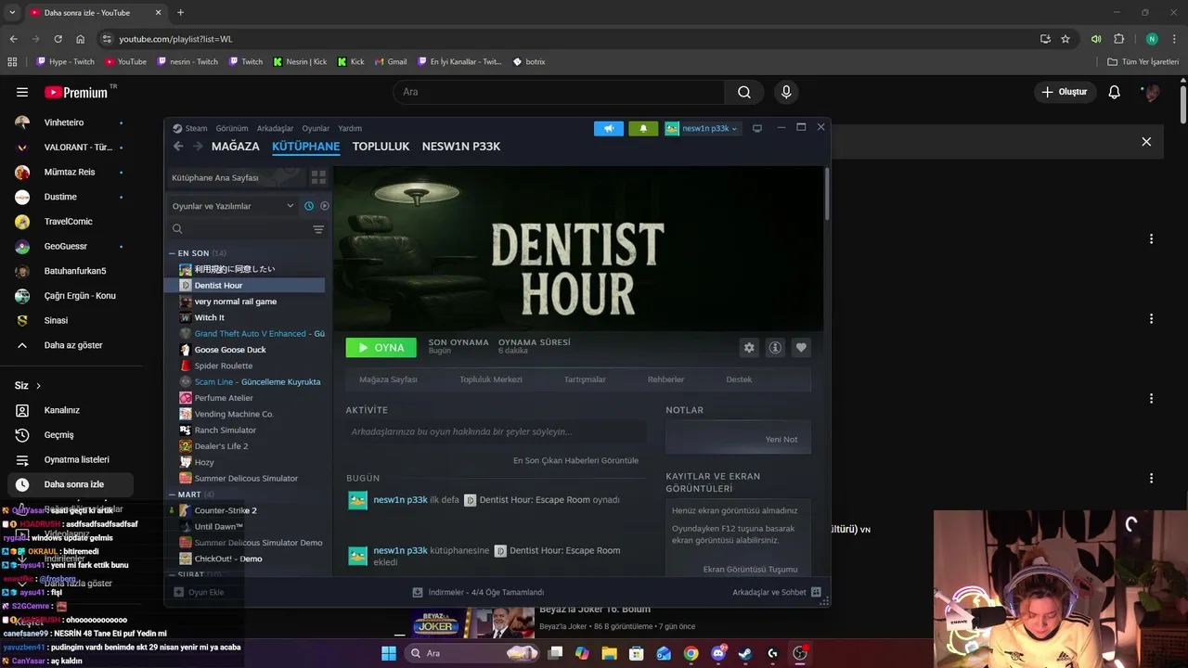The width and height of the screenshot is (1188, 668).
Task: Open Oyunlar ve Yazılımlar filter dropdown
Action: [231, 206]
